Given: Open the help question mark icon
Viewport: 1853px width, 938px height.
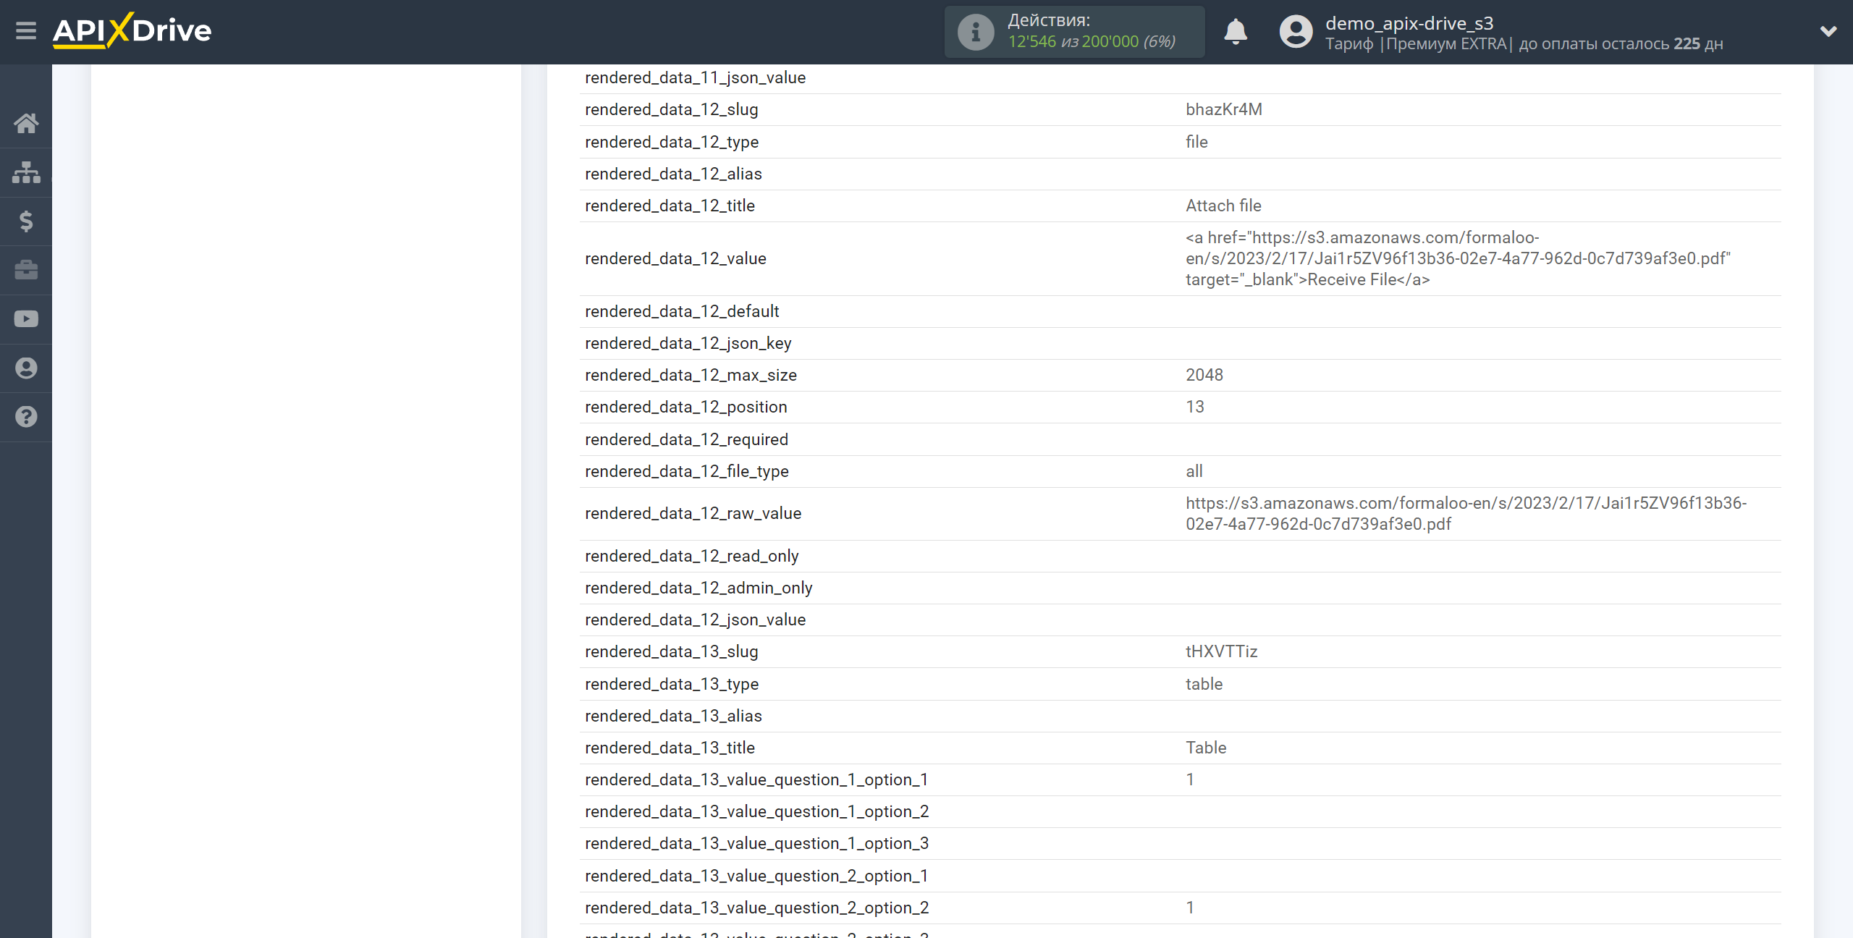Looking at the screenshot, I should (26, 417).
